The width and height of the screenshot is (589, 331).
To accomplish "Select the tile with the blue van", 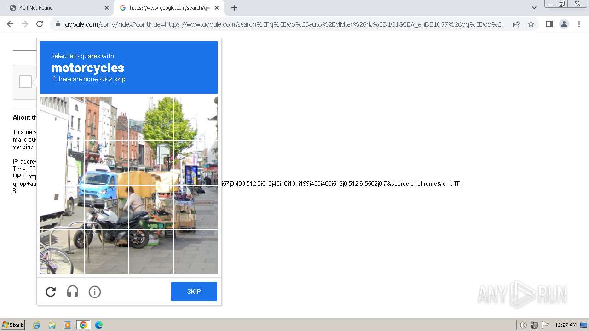I will 106,163.
